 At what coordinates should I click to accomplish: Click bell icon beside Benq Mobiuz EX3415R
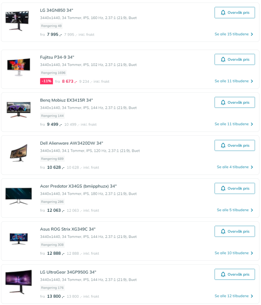223,103
